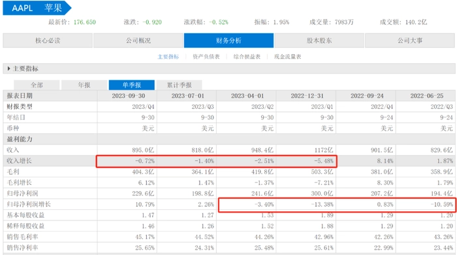Select the 财务分析 tab
The image size is (457, 255).
coord(228,40)
